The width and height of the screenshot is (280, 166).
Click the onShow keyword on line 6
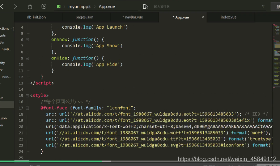(59, 40)
